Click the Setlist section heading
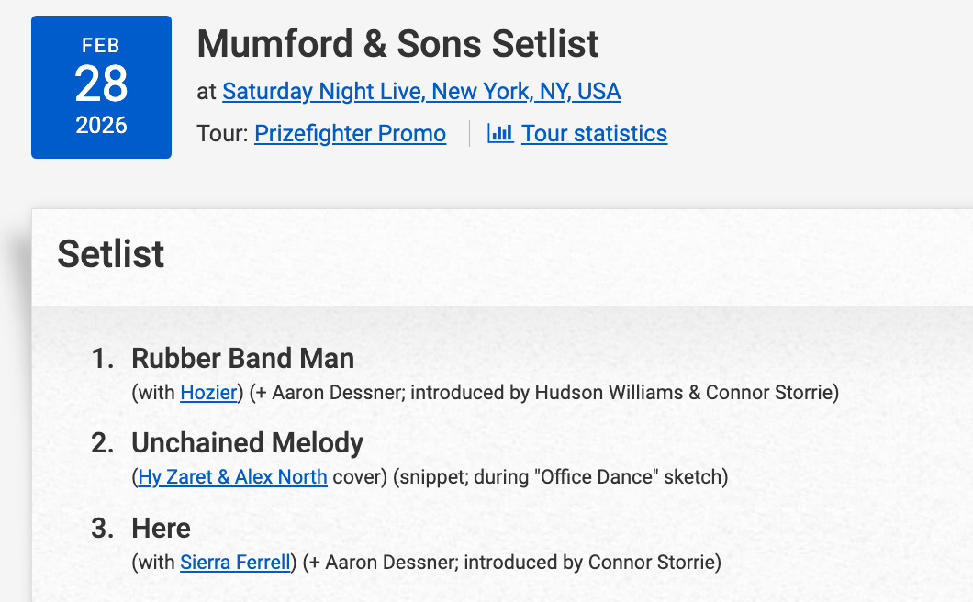Screen dimensions: 973x602 [x=111, y=254]
